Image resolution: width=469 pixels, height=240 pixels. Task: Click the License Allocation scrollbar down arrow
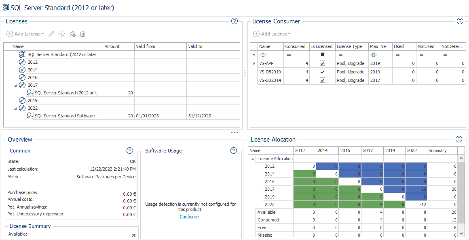(461, 233)
